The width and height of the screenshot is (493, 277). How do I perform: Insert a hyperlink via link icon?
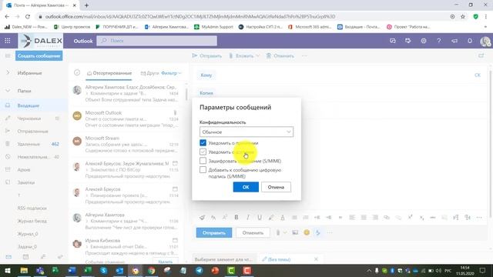387,217
